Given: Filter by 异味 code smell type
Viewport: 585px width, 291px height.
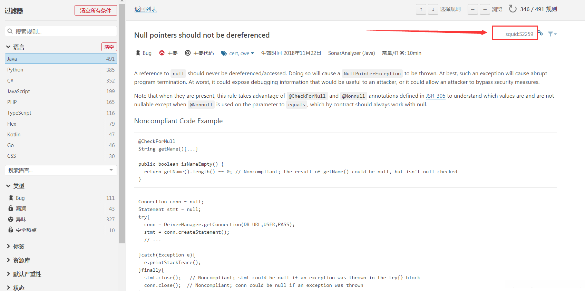Looking at the screenshot, I should point(61,219).
